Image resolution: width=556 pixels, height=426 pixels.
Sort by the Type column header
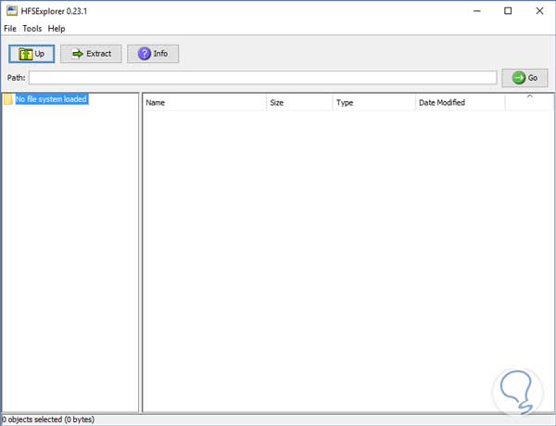tap(373, 103)
